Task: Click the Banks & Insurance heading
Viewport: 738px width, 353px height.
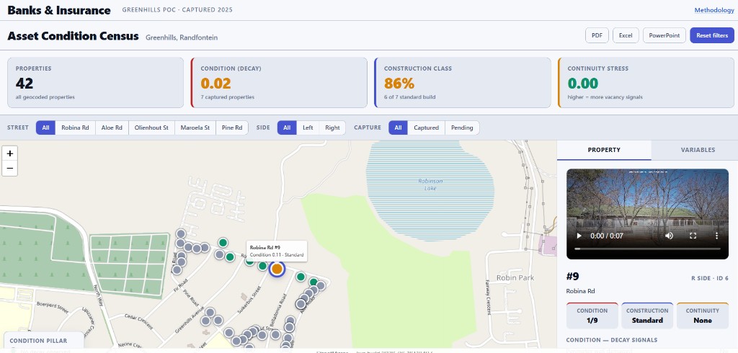Action: (x=59, y=10)
